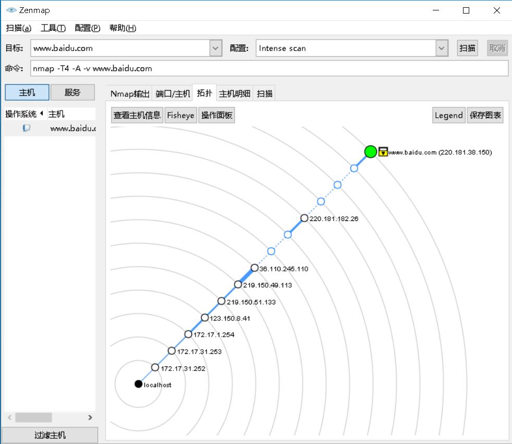Select unknown blue hop node right after 36.110.245.110

point(271,251)
